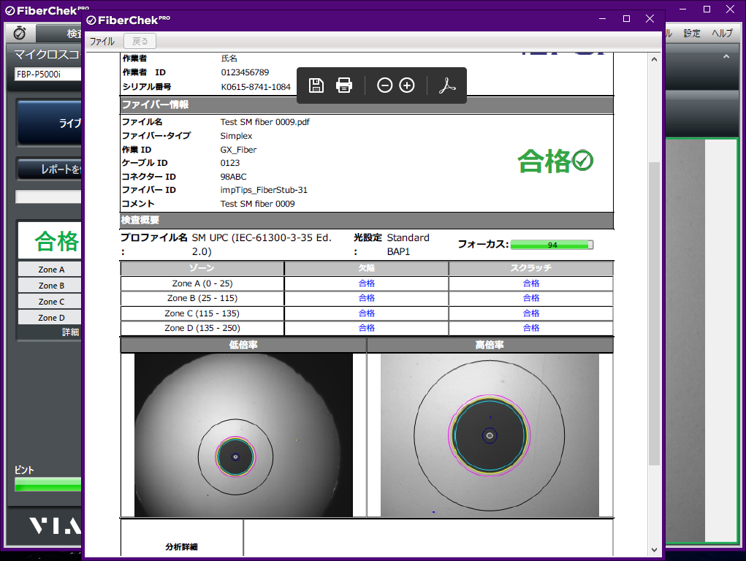Click Zone D 欠陥 合格 result
The height and width of the screenshot is (561, 746).
tap(366, 328)
